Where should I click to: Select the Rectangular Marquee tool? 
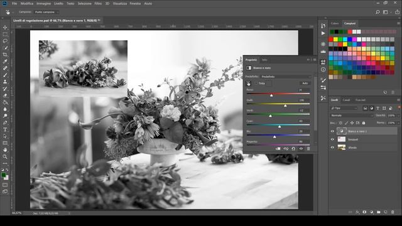pos(5,34)
